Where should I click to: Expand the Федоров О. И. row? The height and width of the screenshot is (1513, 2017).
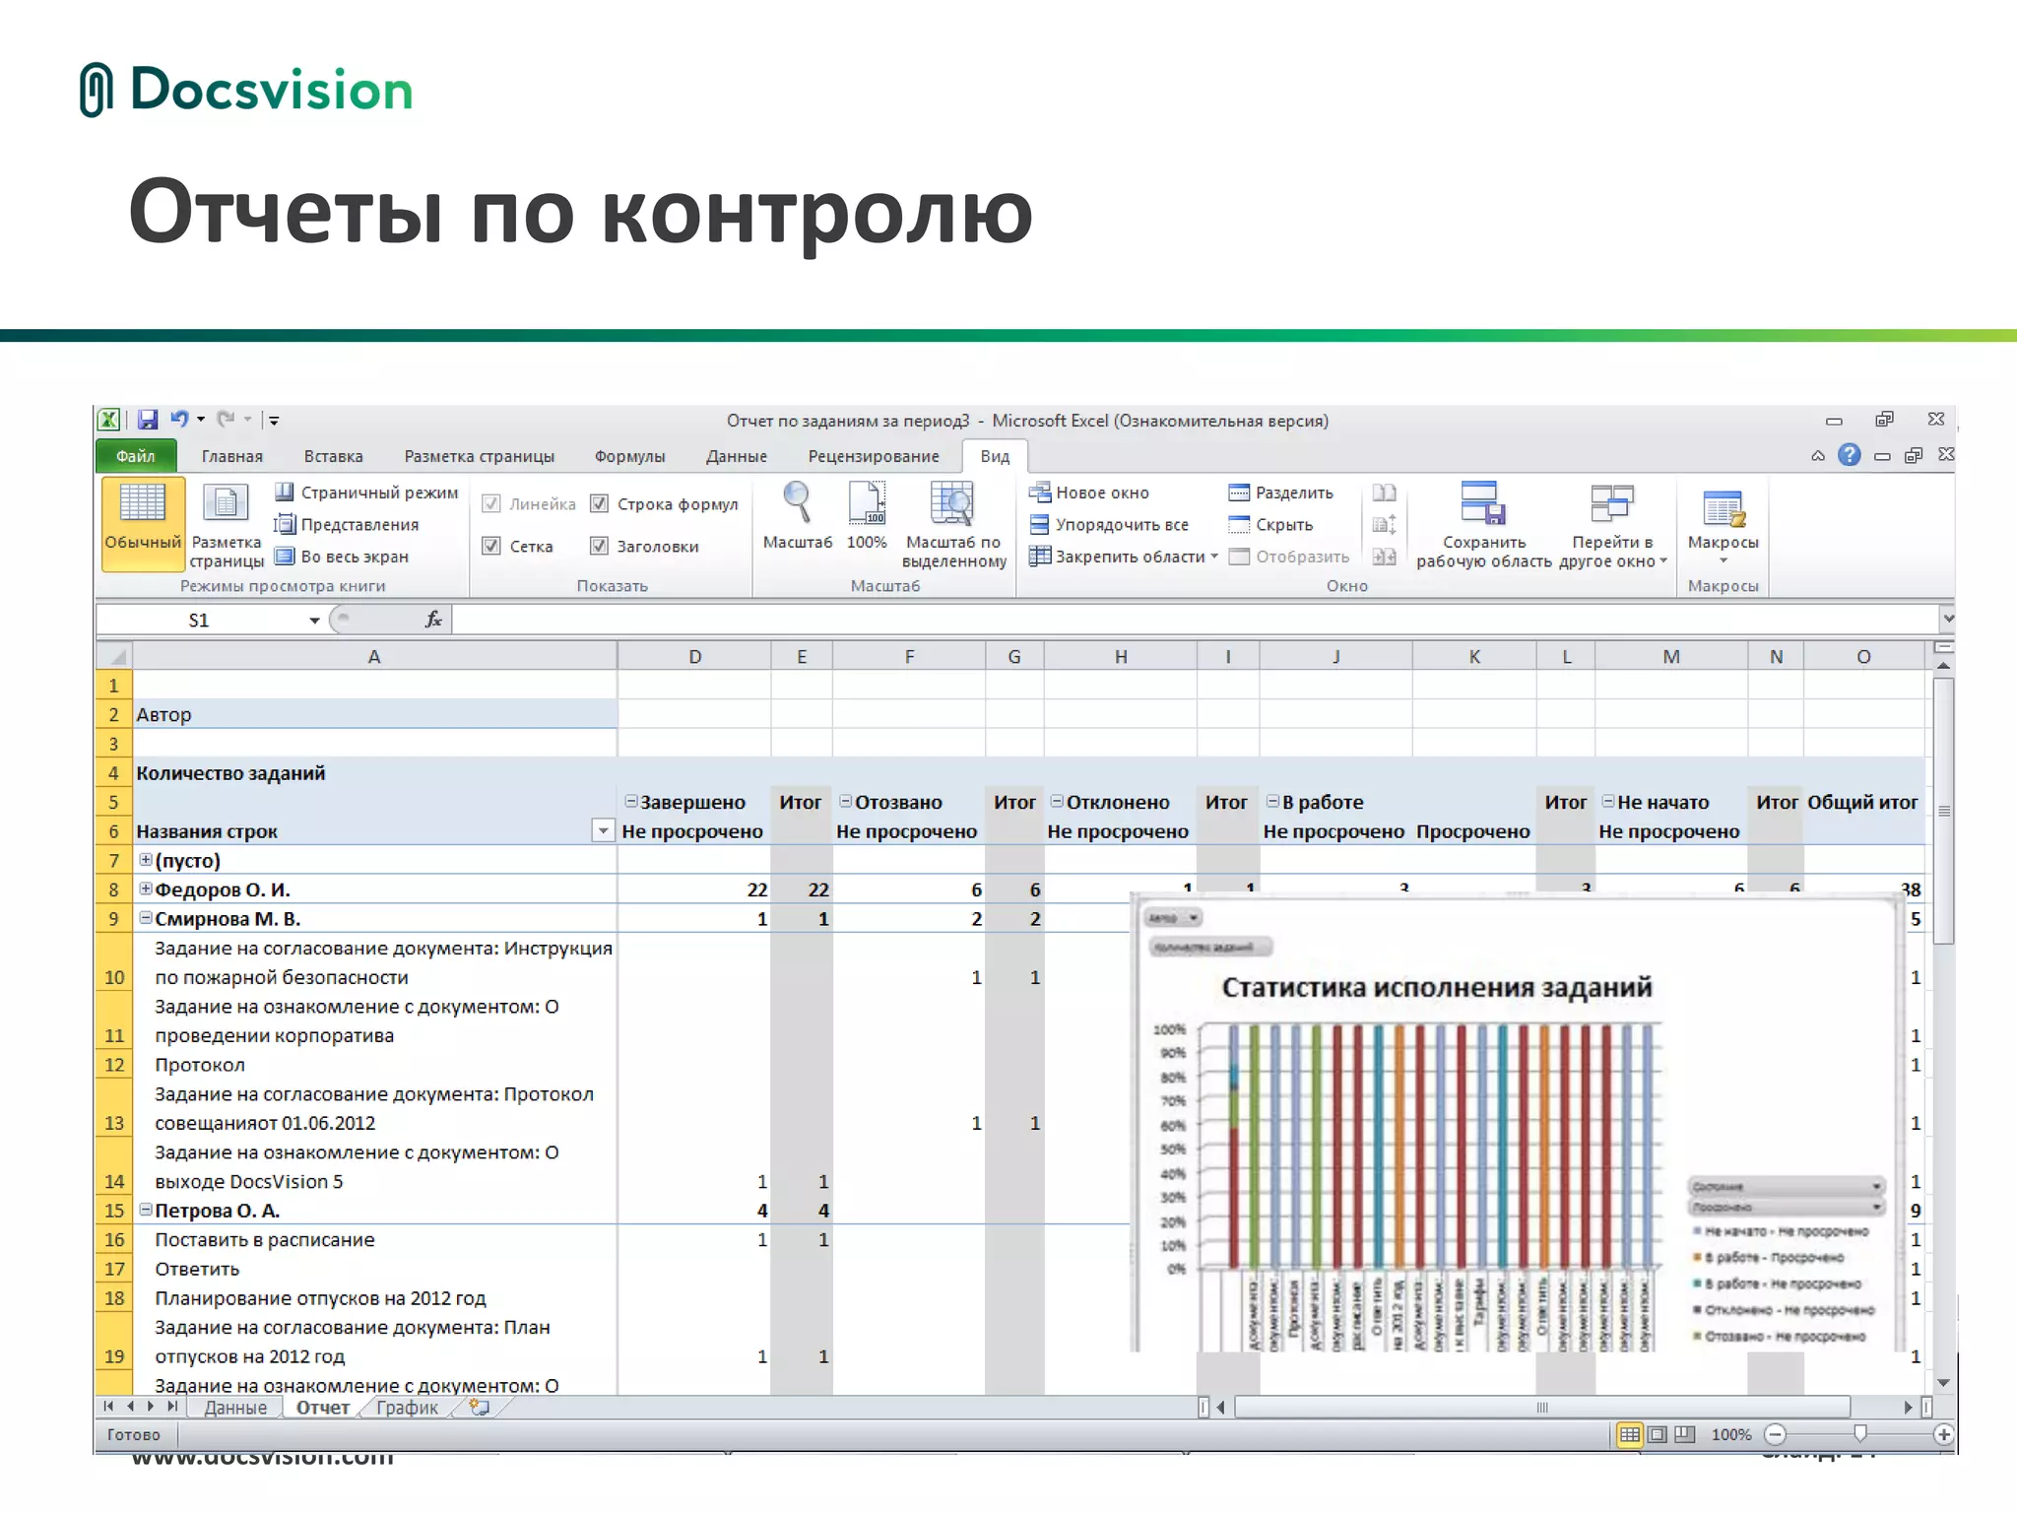(x=145, y=888)
